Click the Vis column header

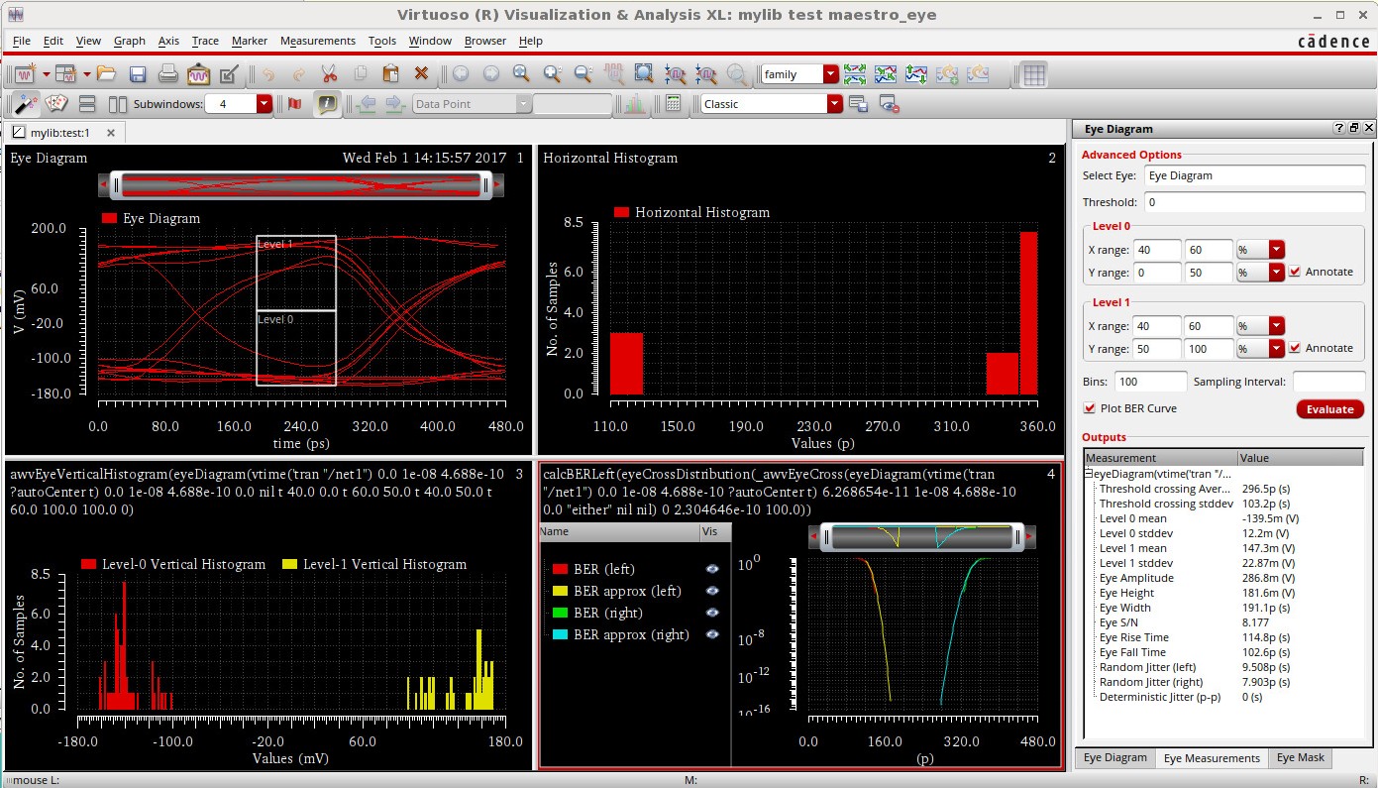click(x=713, y=531)
